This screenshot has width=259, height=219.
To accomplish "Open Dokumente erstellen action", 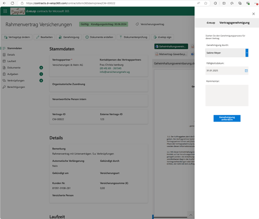I will (99, 37).
